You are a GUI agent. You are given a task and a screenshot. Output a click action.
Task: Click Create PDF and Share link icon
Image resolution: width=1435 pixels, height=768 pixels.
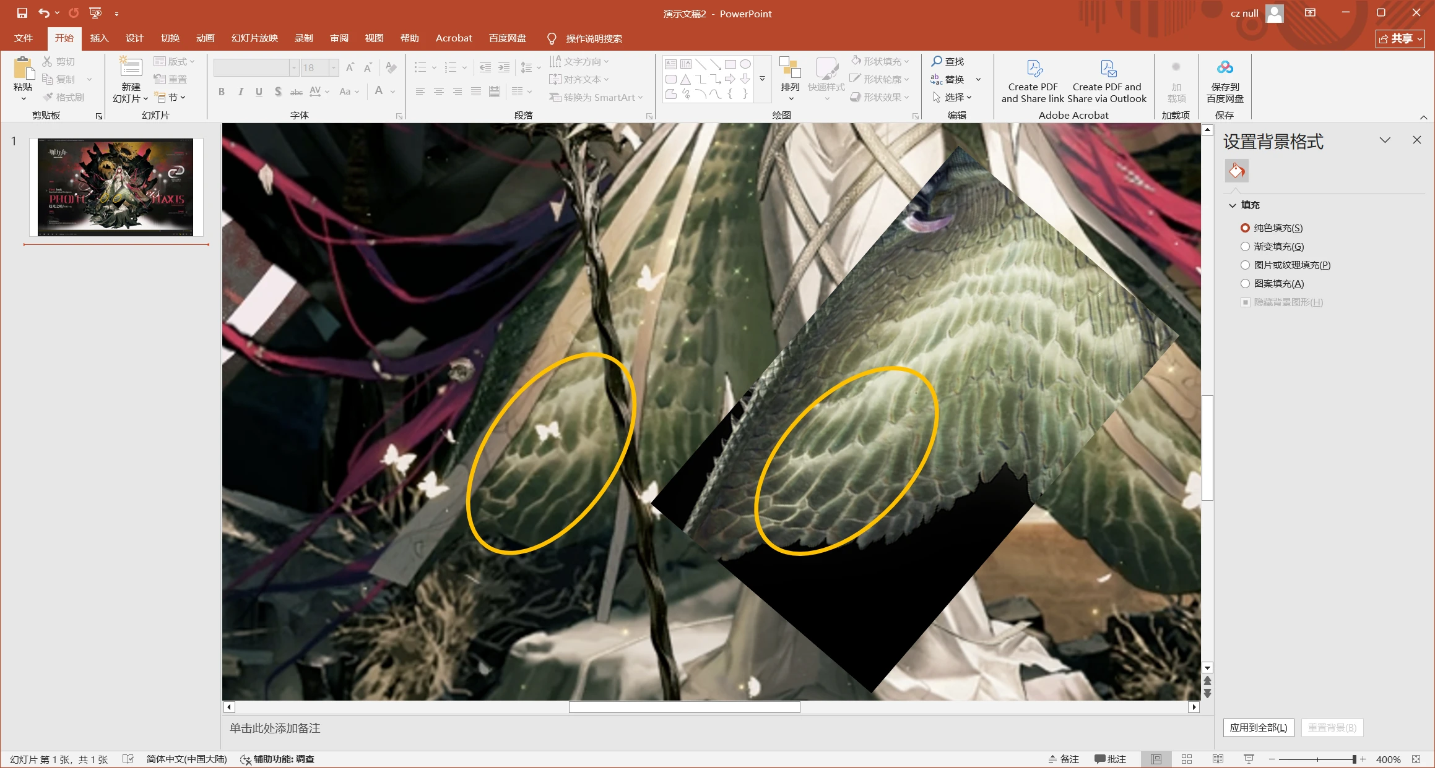pos(1034,68)
